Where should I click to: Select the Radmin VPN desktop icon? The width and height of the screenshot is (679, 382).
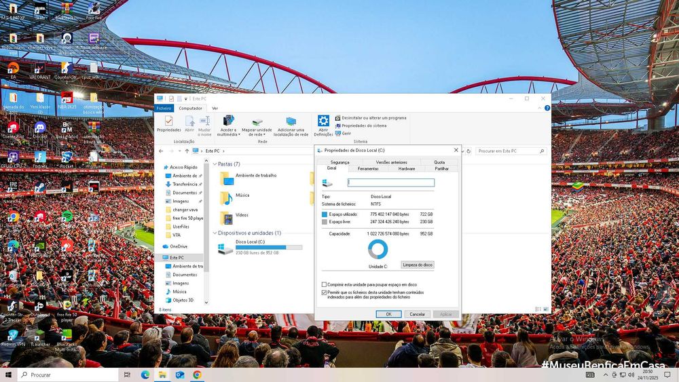click(x=13, y=339)
